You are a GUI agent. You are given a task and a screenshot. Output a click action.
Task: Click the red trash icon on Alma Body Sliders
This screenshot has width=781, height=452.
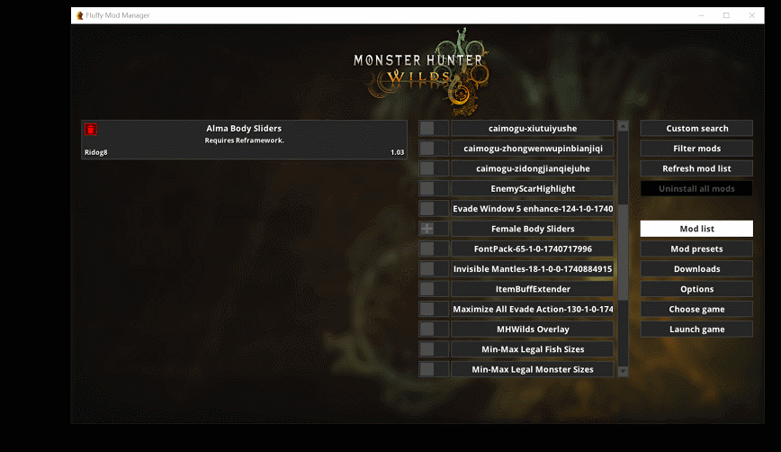[91, 130]
